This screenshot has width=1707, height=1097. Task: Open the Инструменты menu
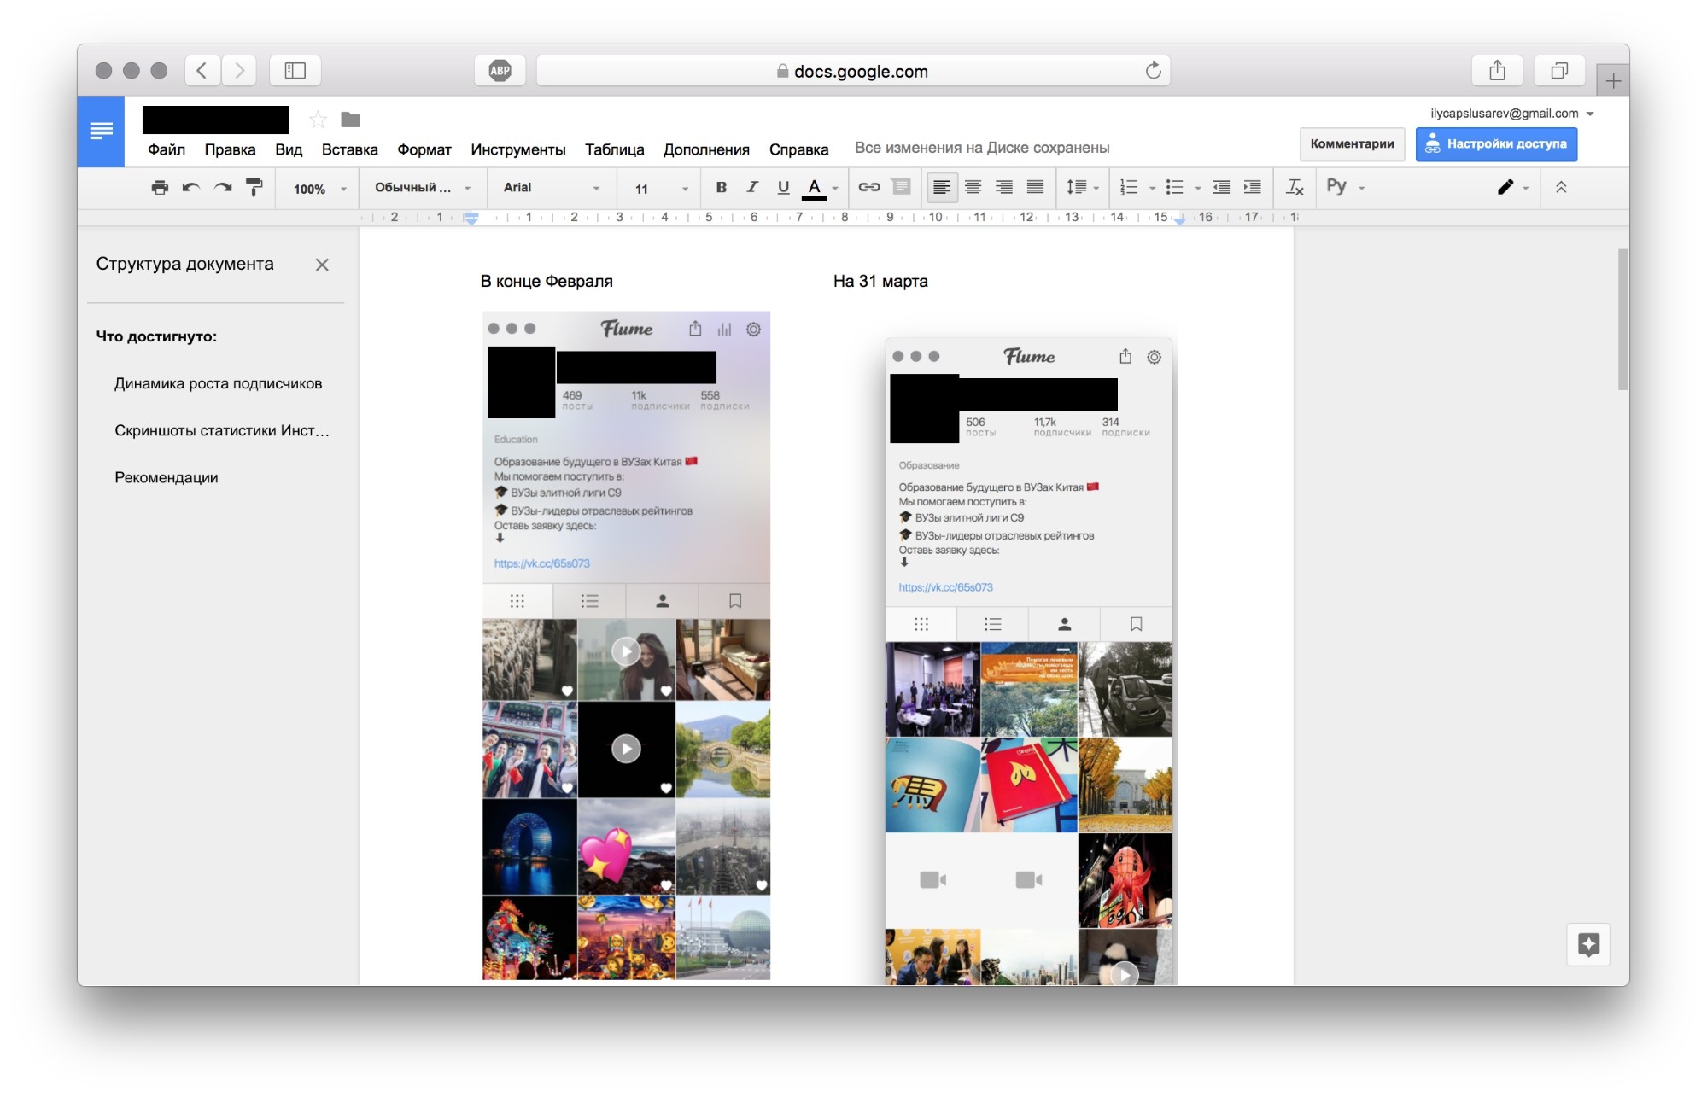coord(518,149)
